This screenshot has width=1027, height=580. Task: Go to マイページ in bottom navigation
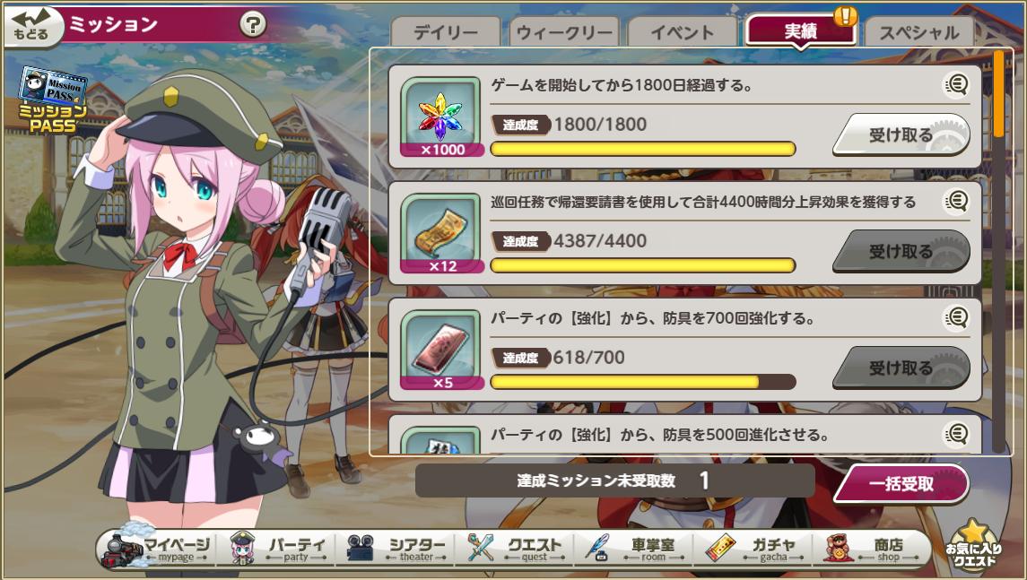tap(157, 549)
